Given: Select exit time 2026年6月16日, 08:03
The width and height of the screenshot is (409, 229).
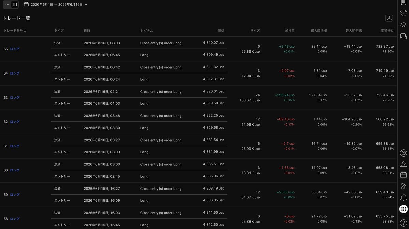Looking at the screenshot, I should tap(102, 43).
